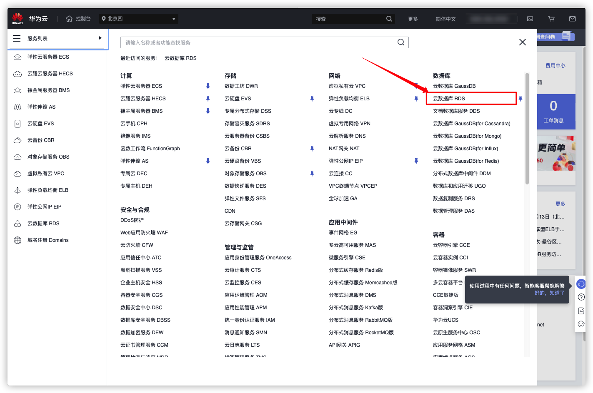The height and width of the screenshot is (393, 593).
Task: Open the 更多 menu in top bar
Action: (413, 19)
